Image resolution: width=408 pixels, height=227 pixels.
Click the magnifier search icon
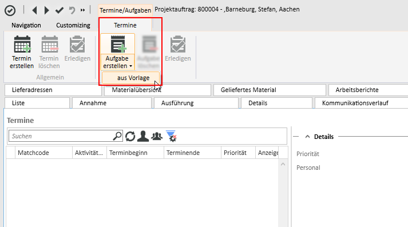click(117, 136)
